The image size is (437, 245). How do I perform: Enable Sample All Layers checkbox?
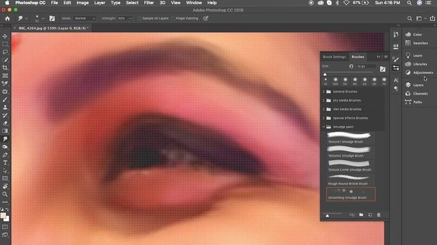point(140,18)
